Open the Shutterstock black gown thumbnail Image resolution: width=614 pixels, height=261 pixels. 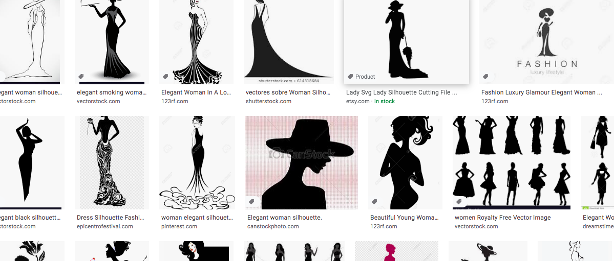click(289, 42)
